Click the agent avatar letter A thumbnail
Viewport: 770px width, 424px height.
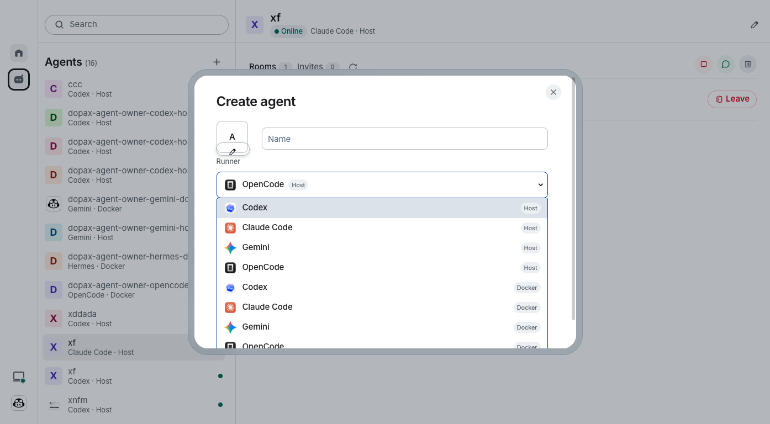[232, 136]
